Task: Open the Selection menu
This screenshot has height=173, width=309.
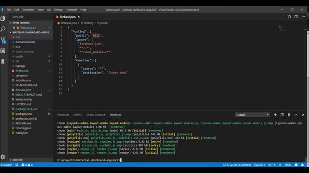Action: (x=28, y=10)
